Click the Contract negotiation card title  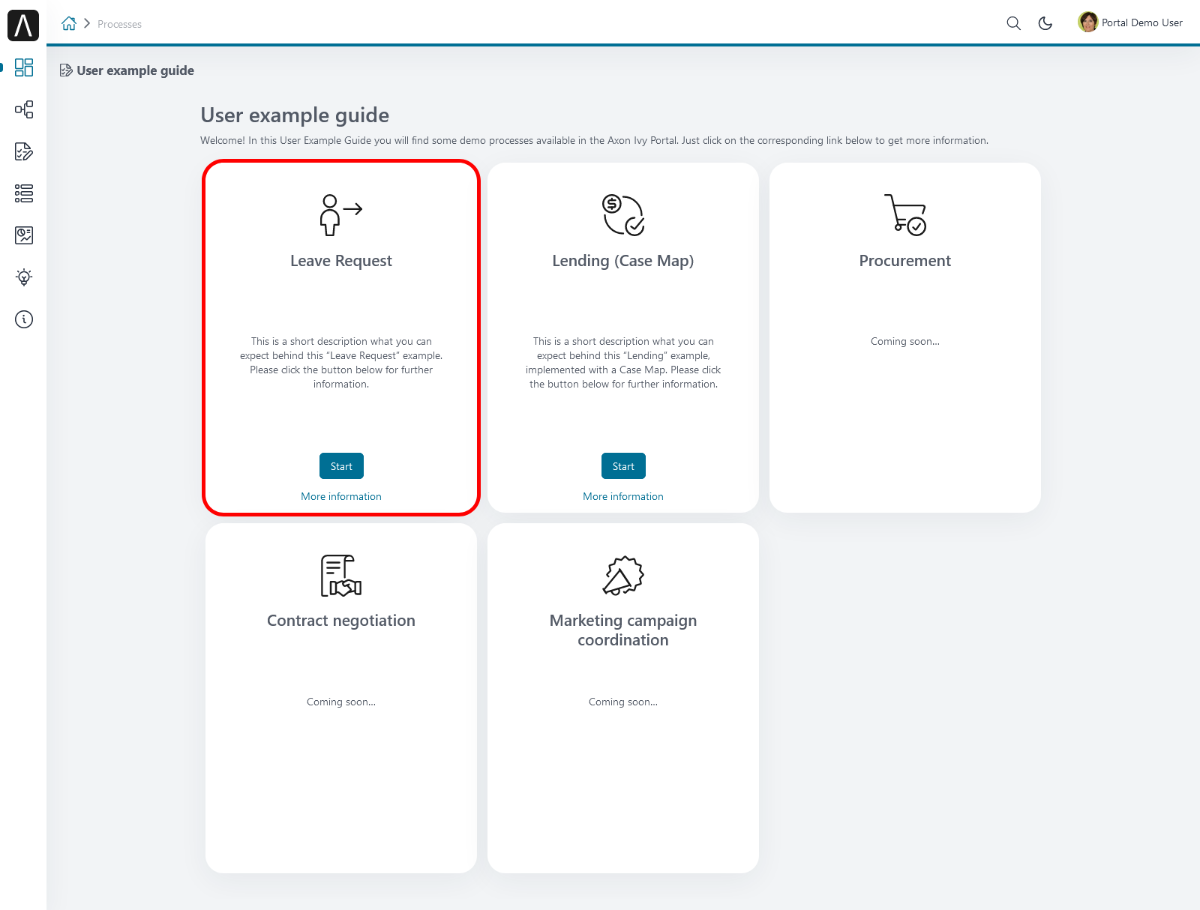point(341,621)
